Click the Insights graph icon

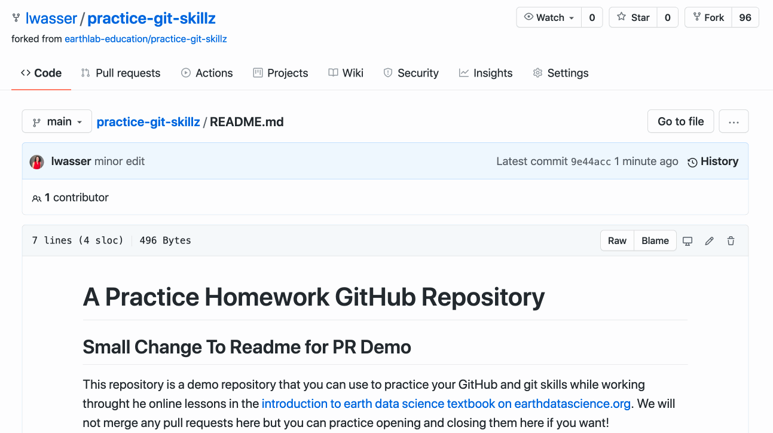pos(463,73)
